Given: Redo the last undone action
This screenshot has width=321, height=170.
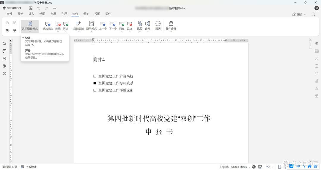Looking at the screenshot, I should (46, 8).
